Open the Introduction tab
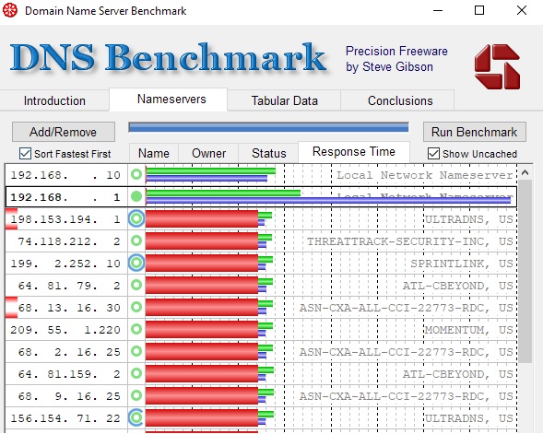 coord(54,100)
